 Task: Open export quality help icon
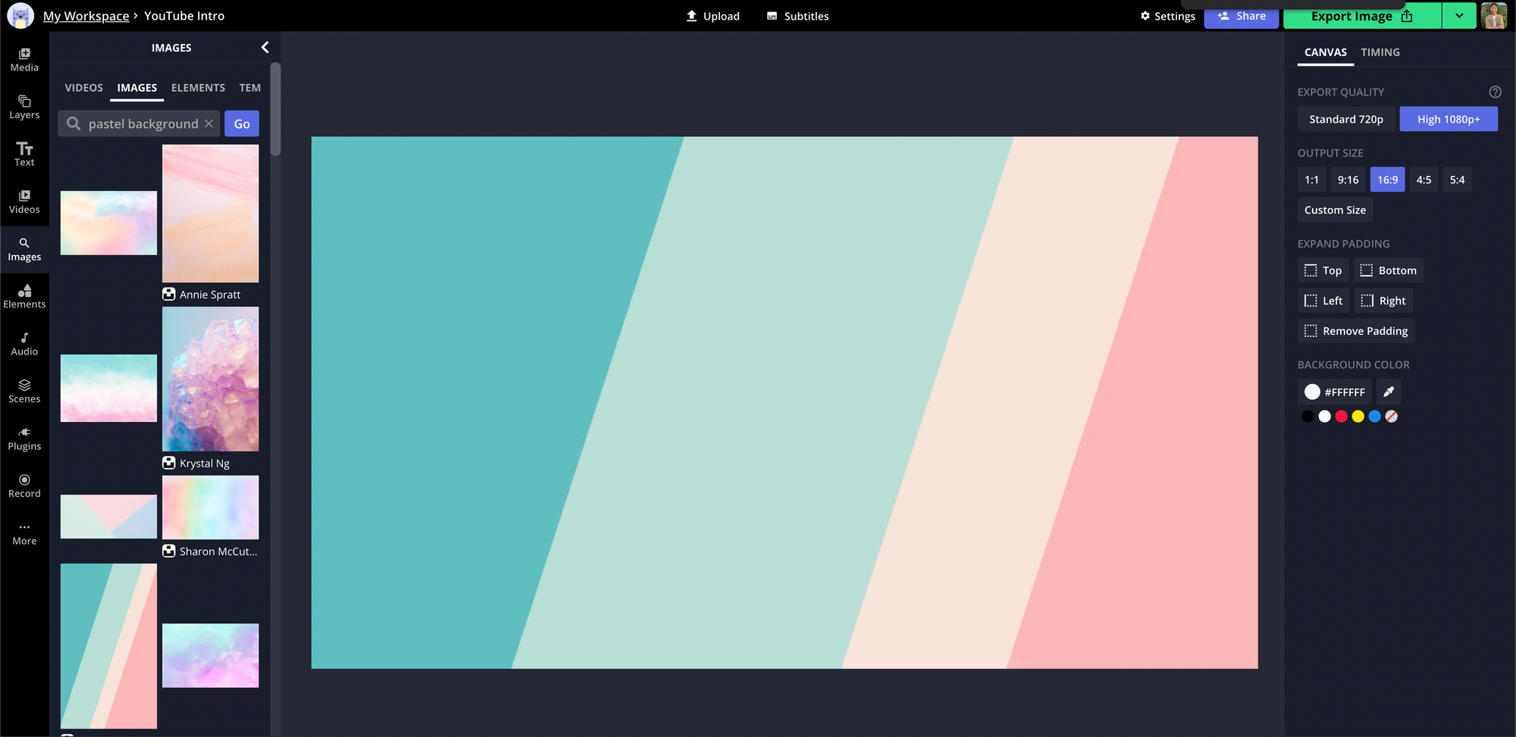[1495, 92]
